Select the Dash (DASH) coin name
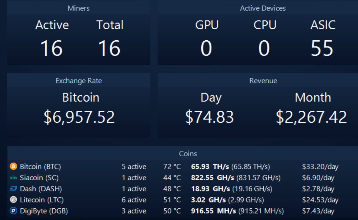 click(x=41, y=189)
